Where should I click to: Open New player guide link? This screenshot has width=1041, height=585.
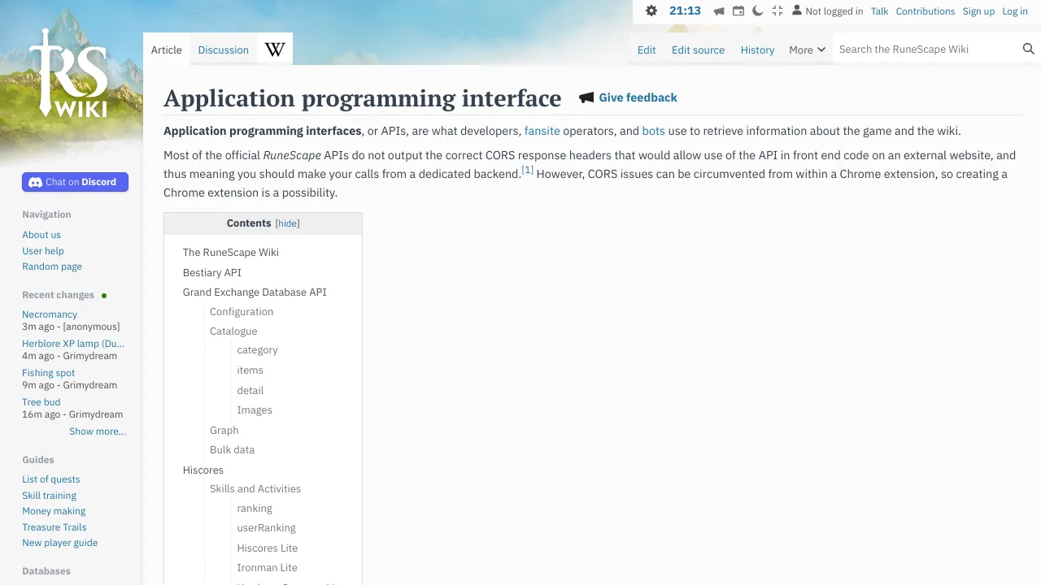coord(60,543)
